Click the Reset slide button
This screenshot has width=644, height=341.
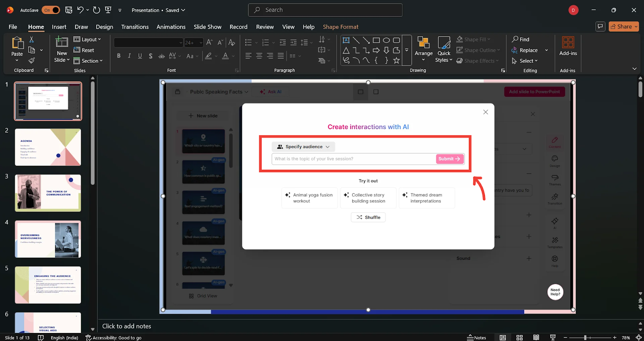(x=84, y=50)
